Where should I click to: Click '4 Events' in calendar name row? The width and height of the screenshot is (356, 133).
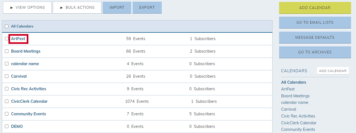135,64
